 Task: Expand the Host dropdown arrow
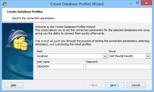(x=105, y=56)
